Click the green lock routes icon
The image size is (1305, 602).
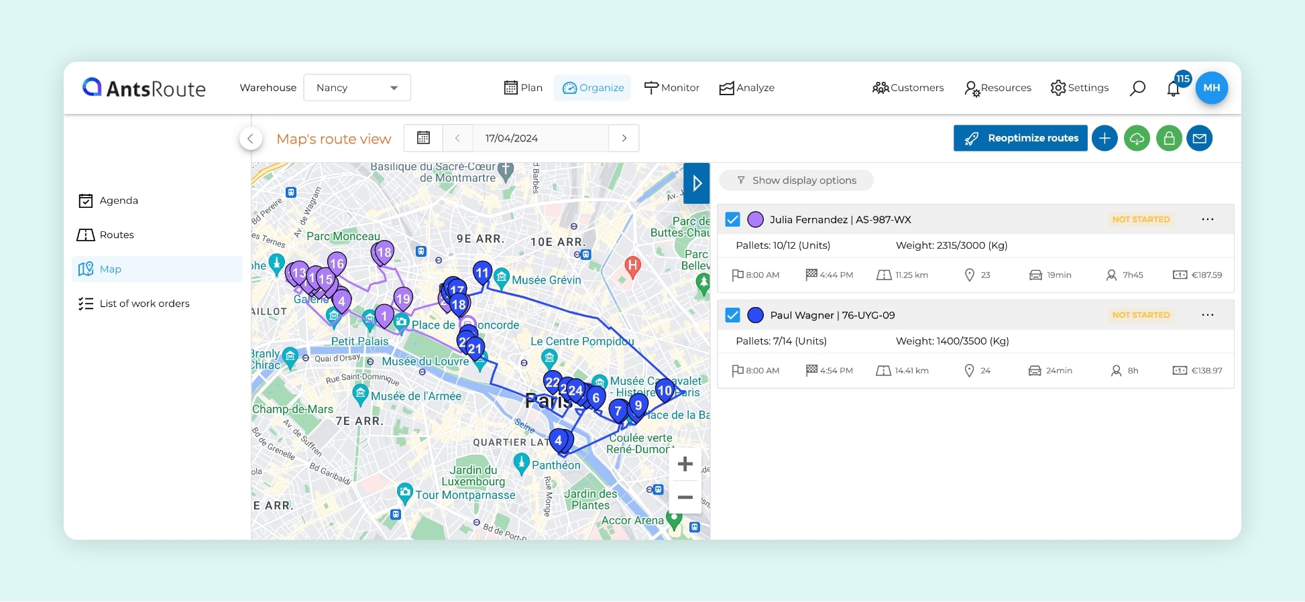tap(1169, 138)
